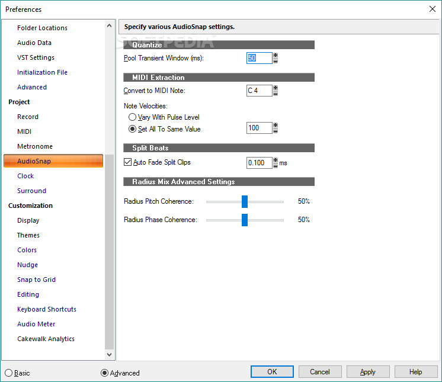This screenshot has height=382, width=442.
Task: Click the velocity value field showing 100
Action: (260, 128)
